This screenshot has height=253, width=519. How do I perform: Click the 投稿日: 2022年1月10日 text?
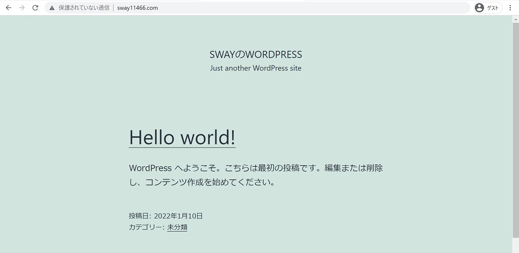pos(166,216)
